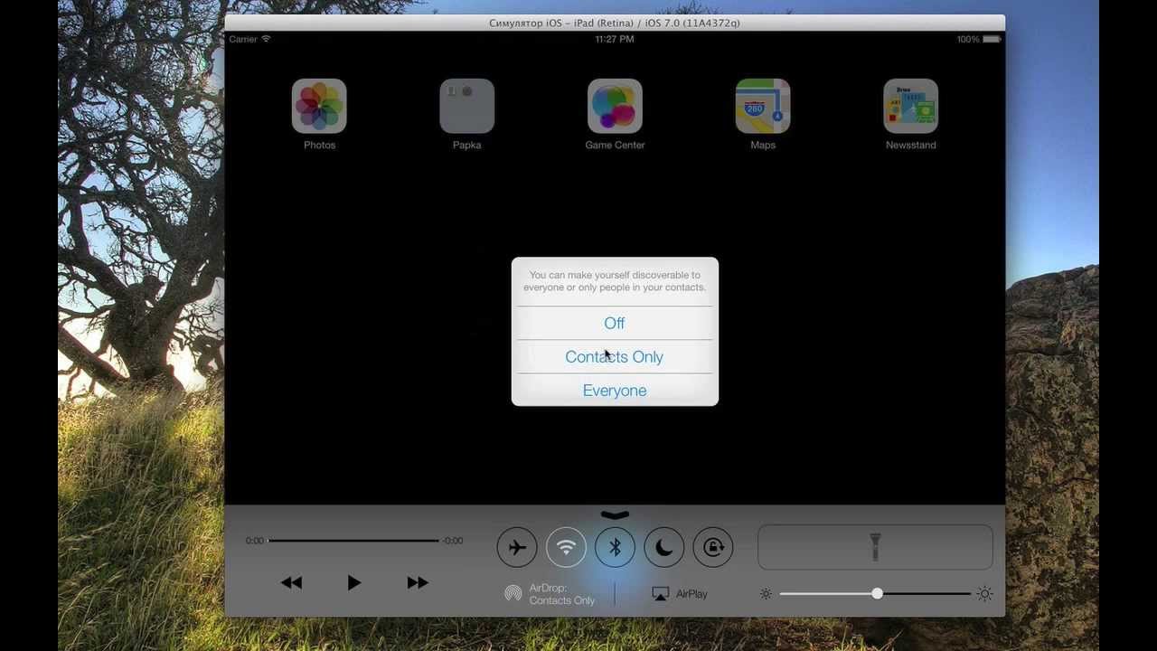Click the simulator window title bar text
The width and height of the screenshot is (1157, 651).
pos(615,23)
